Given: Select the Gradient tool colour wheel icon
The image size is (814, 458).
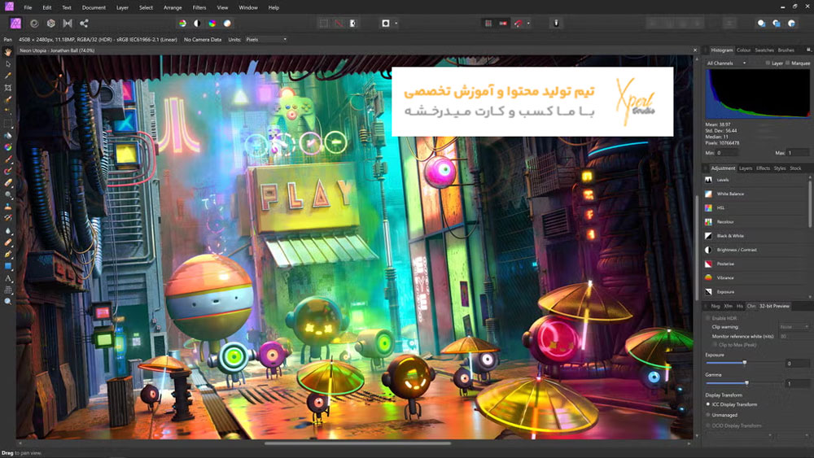Looking at the screenshot, I should [8, 147].
